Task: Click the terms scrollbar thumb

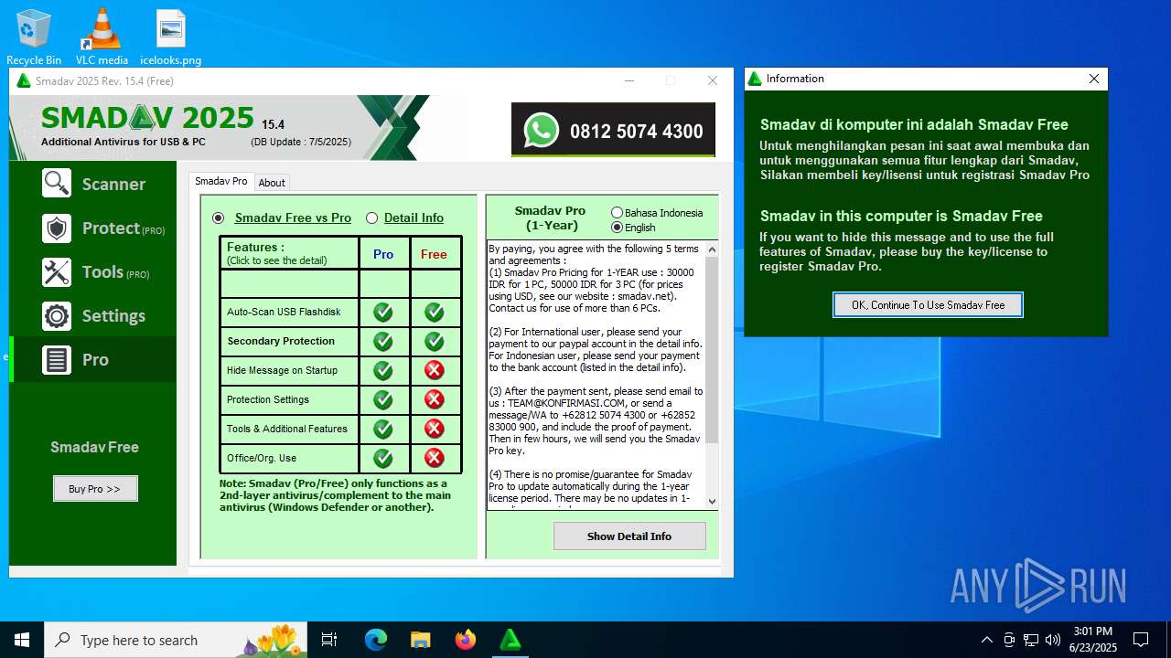Action: point(713,349)
